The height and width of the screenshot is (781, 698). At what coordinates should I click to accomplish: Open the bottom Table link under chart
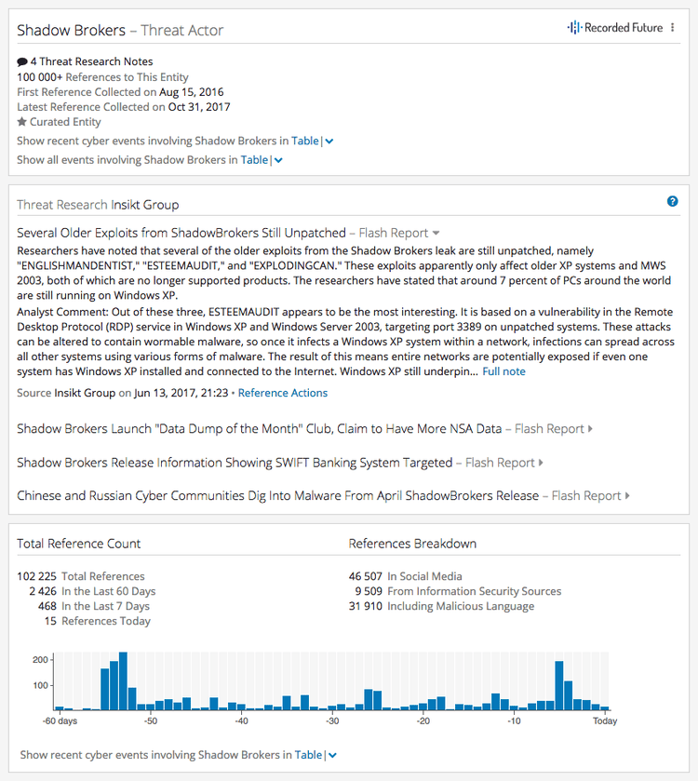pos(308,755)
